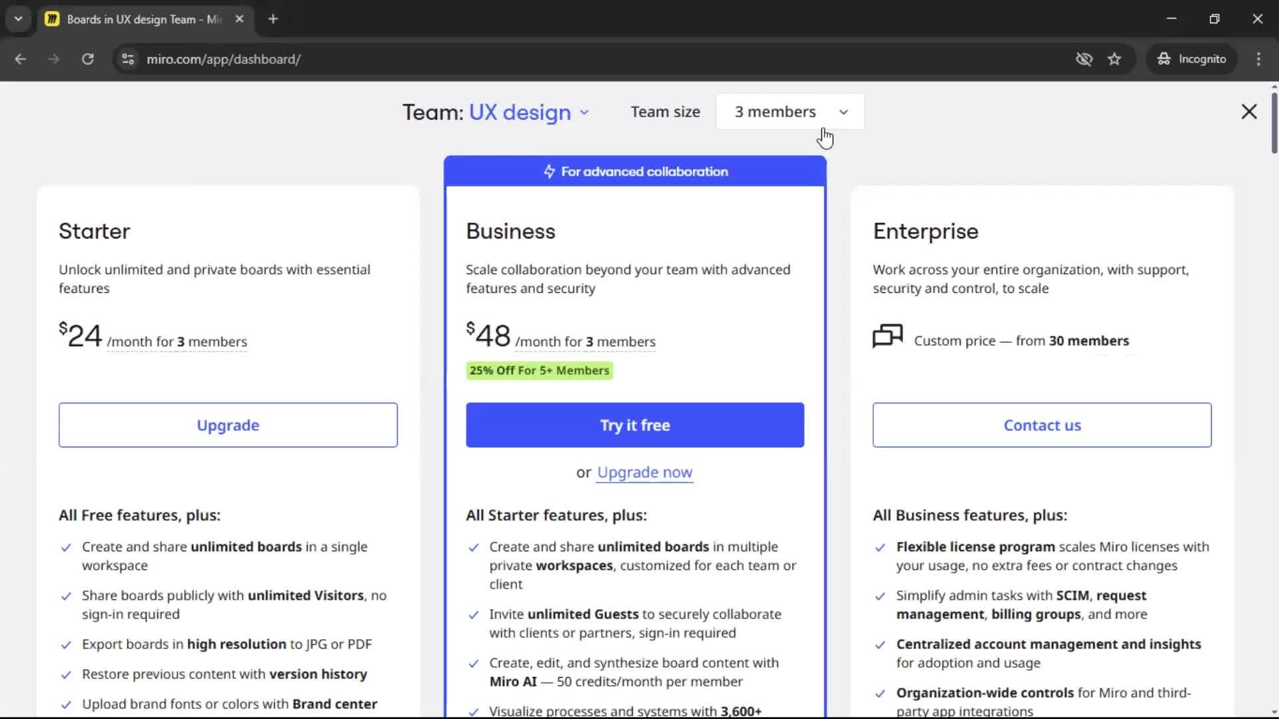The width and height of the screenshot is (1279, 719).
Task: Click the Miro AI 50 credits/month feature text
Action: pyautogui.click(x=634, y=672)
